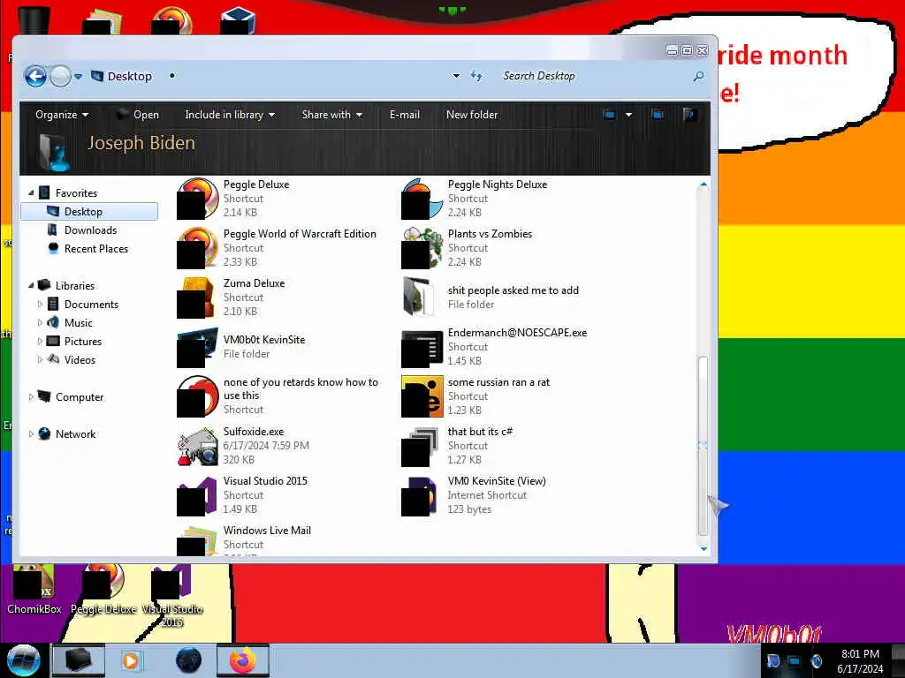Select the VM0b0t KevinSite folder icon
905x678 pixels.
pos(197,347)
